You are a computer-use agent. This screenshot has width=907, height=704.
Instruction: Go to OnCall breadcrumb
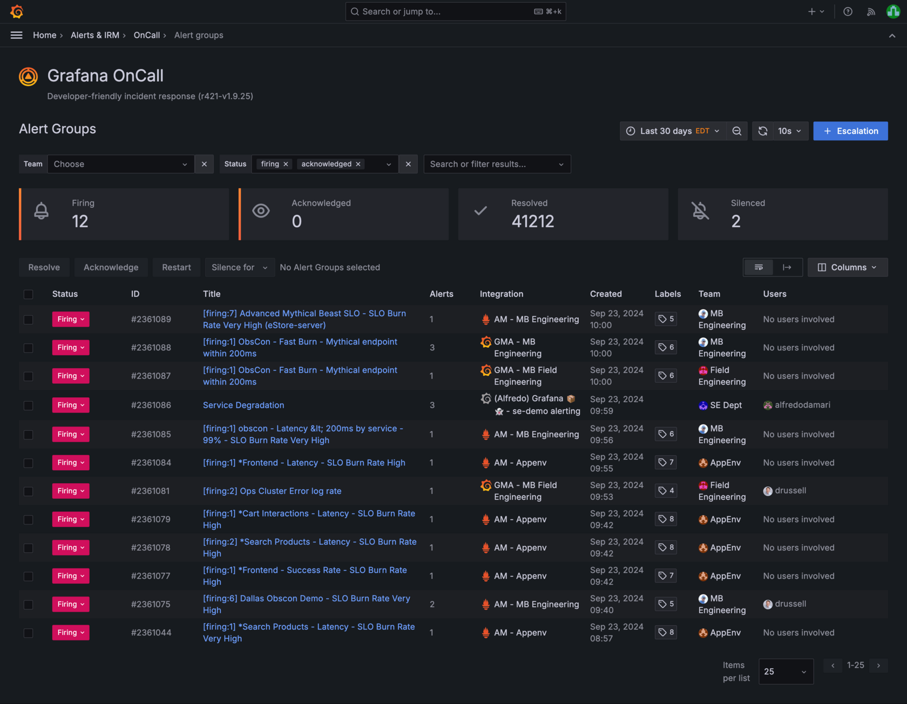click(147, 35)
